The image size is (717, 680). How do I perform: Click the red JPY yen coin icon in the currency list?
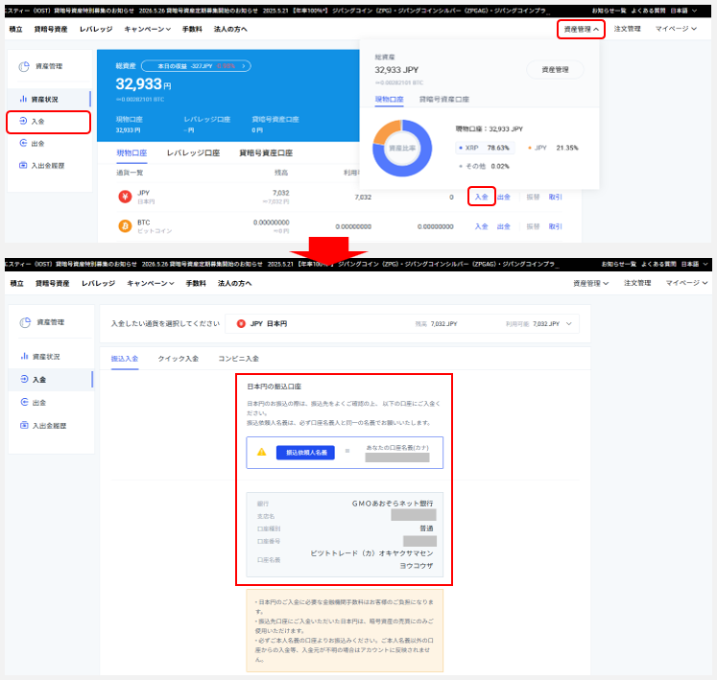125,197
